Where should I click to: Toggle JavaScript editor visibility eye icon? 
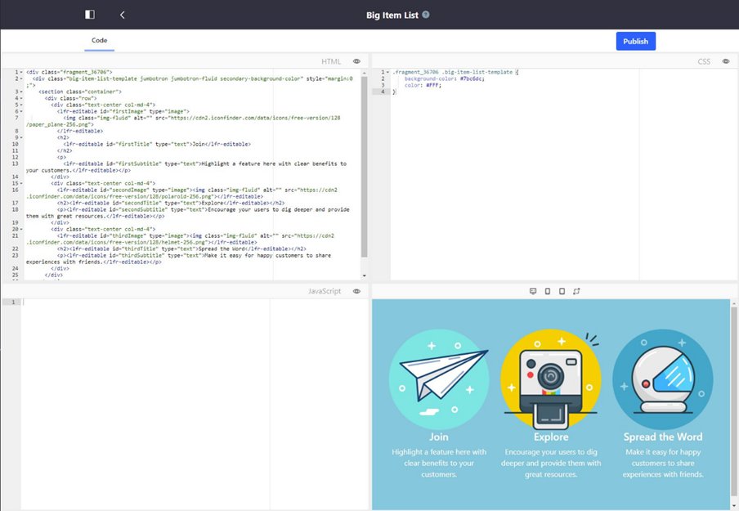point(356,291)
